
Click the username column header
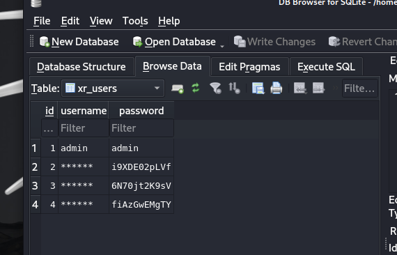[x=84, y=111]
